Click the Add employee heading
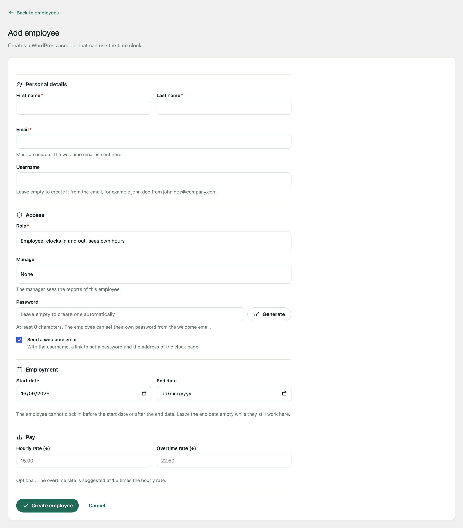This screenshot has width=463, height=528. pos(34,33)
